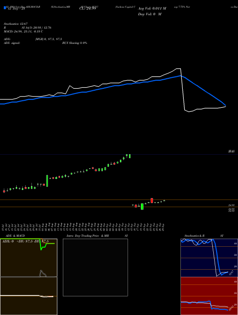Click the (MGR) 0, 87.5, 87.5 ADX values
238x315 pixels.
49,39
